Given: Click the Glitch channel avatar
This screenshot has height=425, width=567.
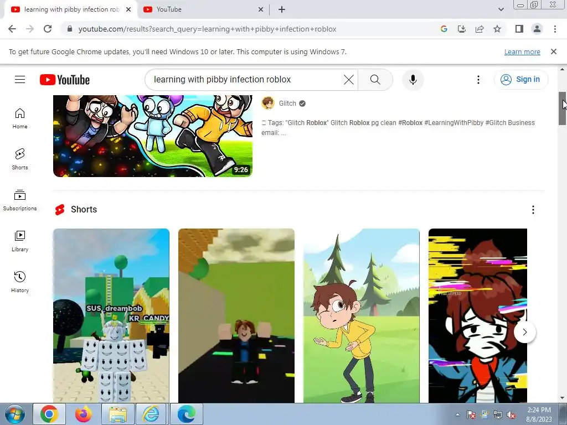Looking at the screenshot, I should point(268,103).
